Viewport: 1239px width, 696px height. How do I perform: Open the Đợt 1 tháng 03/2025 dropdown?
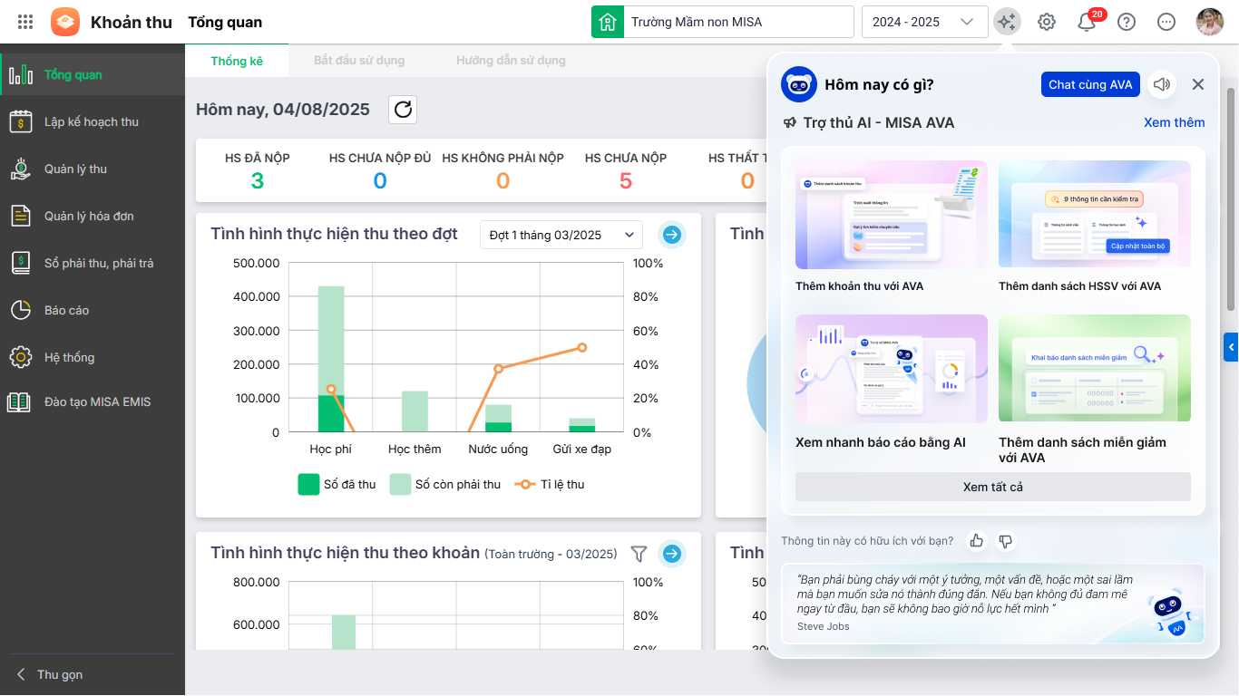[561, 235]
